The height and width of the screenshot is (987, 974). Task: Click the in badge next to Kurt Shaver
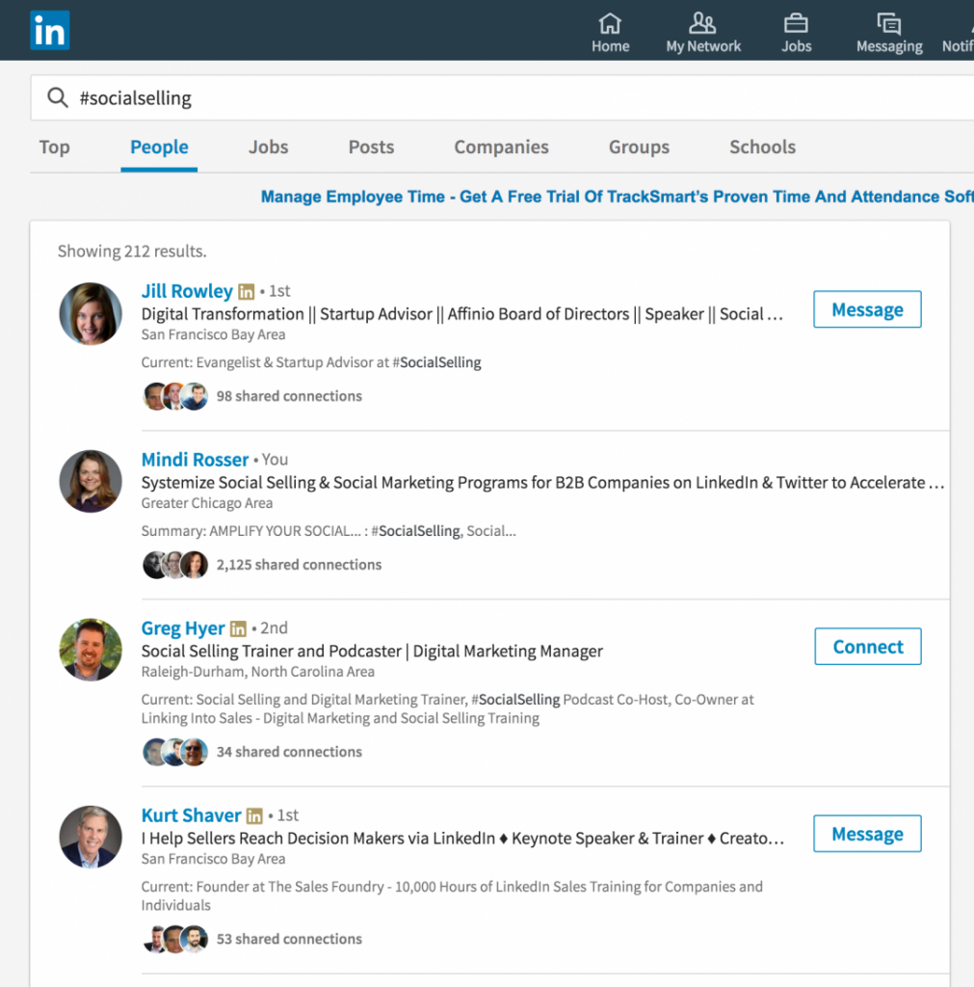click(x=253, y=814)
